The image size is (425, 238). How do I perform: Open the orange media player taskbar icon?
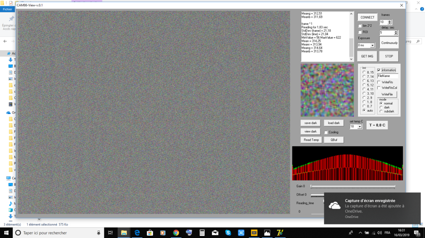click(x=163, y=232)
